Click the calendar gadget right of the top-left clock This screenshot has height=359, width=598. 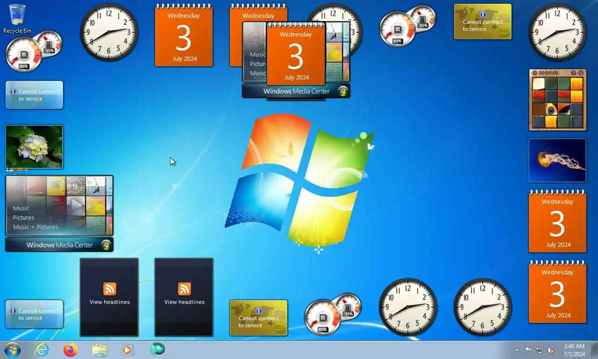pos(184,36)
